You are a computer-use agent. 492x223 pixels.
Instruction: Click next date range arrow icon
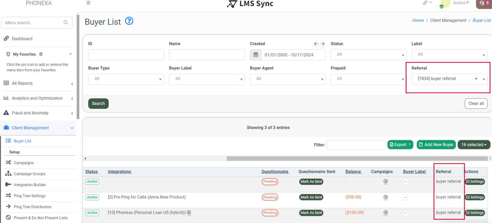point(323,44)
